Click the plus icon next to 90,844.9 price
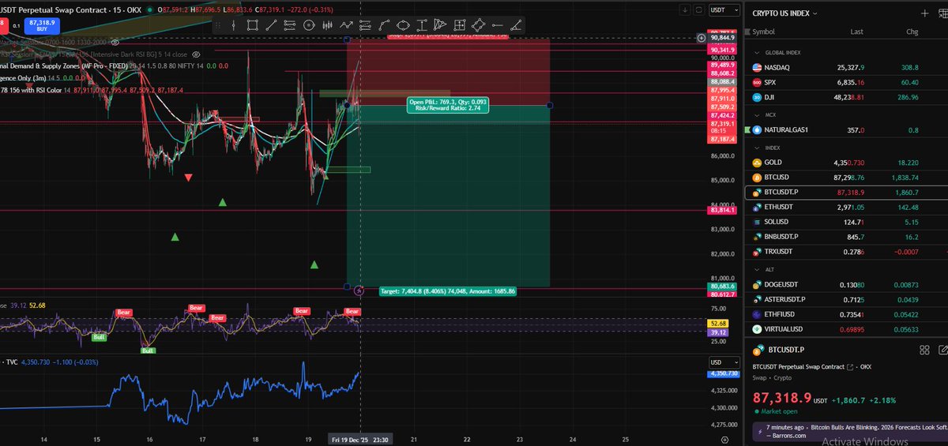The width and height of the screenshot is (948, 446). click(702, 38)
